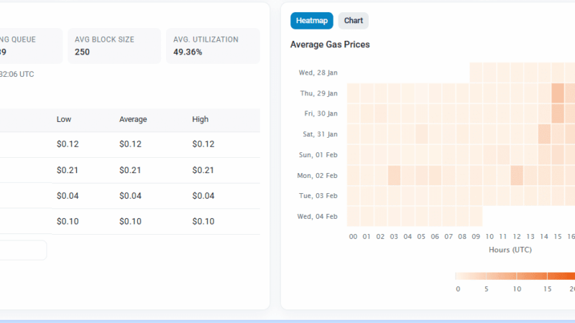This screenshot has width=575, height=323.
Task: Click the $0.21 High price cell
Action: (x=203, y=170)
